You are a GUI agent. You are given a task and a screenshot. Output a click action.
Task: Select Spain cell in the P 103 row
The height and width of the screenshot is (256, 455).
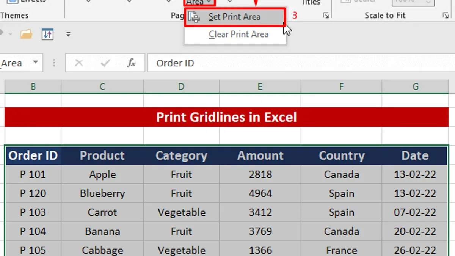coord(341,212)
